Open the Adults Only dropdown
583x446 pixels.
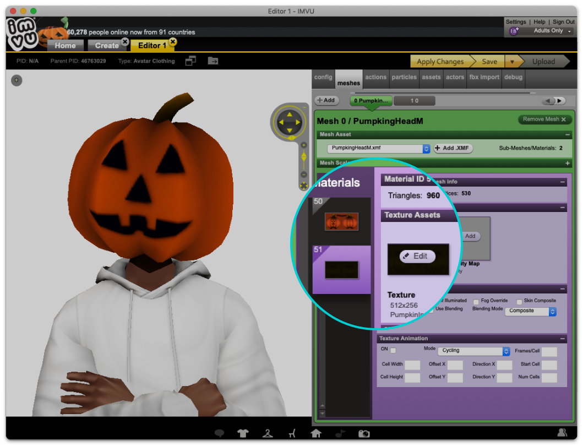coord(553,31)
